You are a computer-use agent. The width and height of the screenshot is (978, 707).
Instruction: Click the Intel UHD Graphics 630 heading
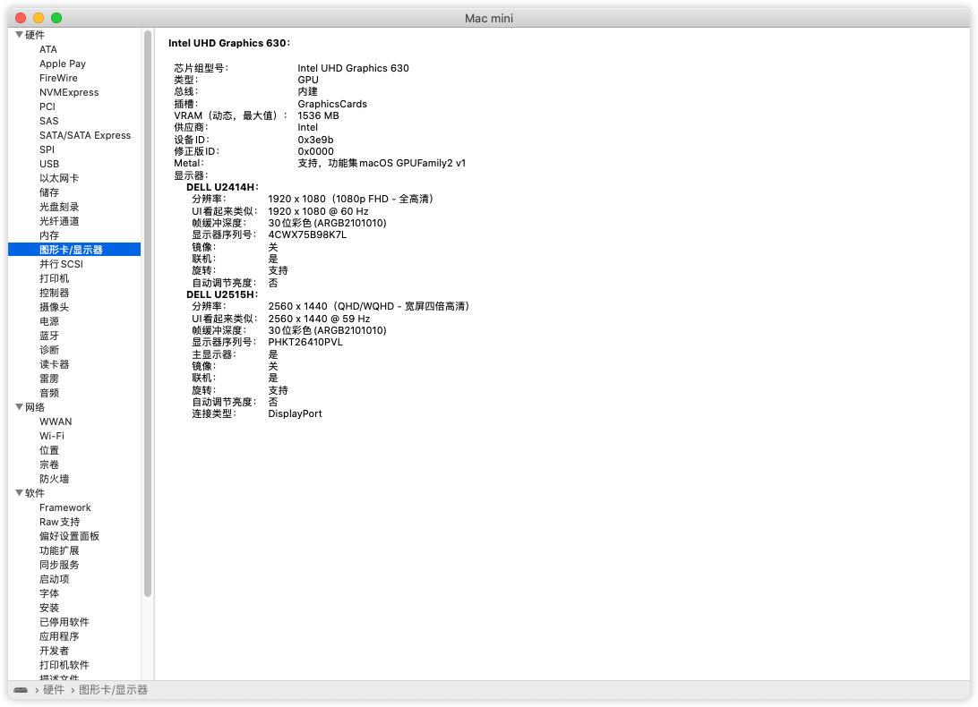click(229, 43)
